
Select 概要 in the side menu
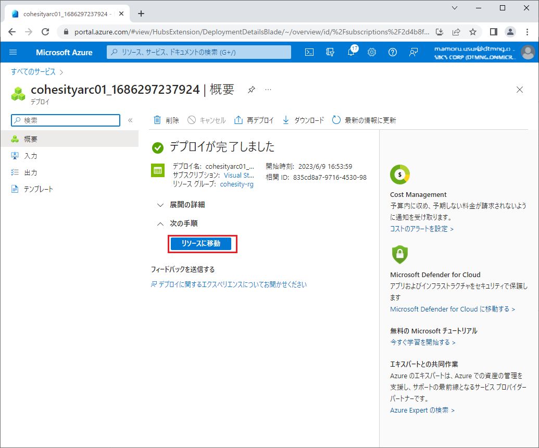coord(69,139)
